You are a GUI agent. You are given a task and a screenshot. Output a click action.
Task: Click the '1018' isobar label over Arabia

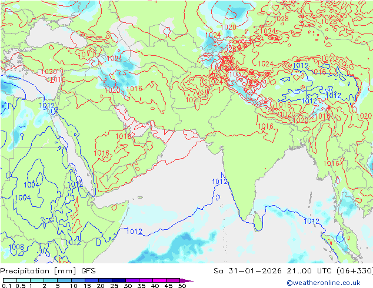point(123,136)
